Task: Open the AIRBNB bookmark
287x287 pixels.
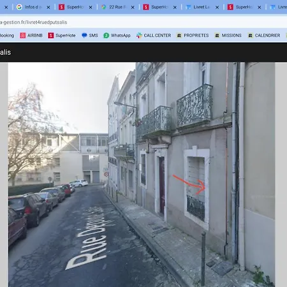Action: tap(31, 35)
